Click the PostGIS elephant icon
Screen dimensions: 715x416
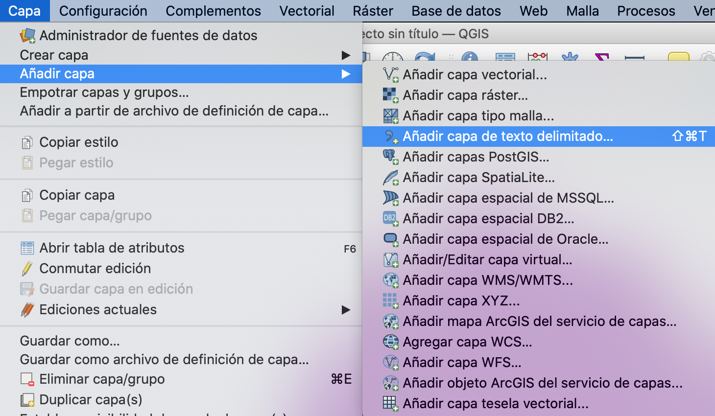click(x=390, y=157)
